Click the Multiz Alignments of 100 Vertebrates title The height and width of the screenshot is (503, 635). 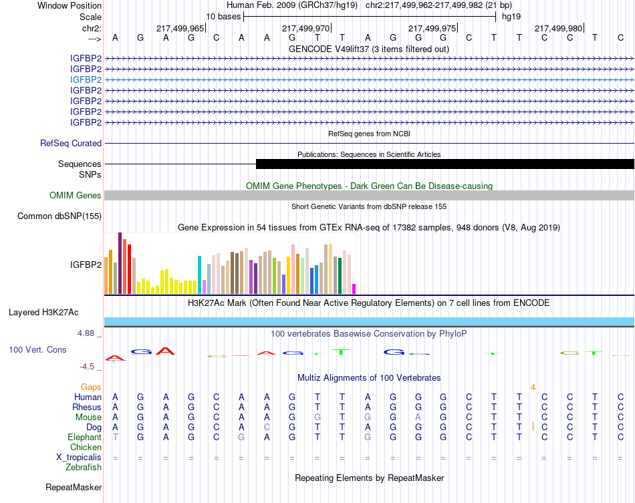pos(369,378)
